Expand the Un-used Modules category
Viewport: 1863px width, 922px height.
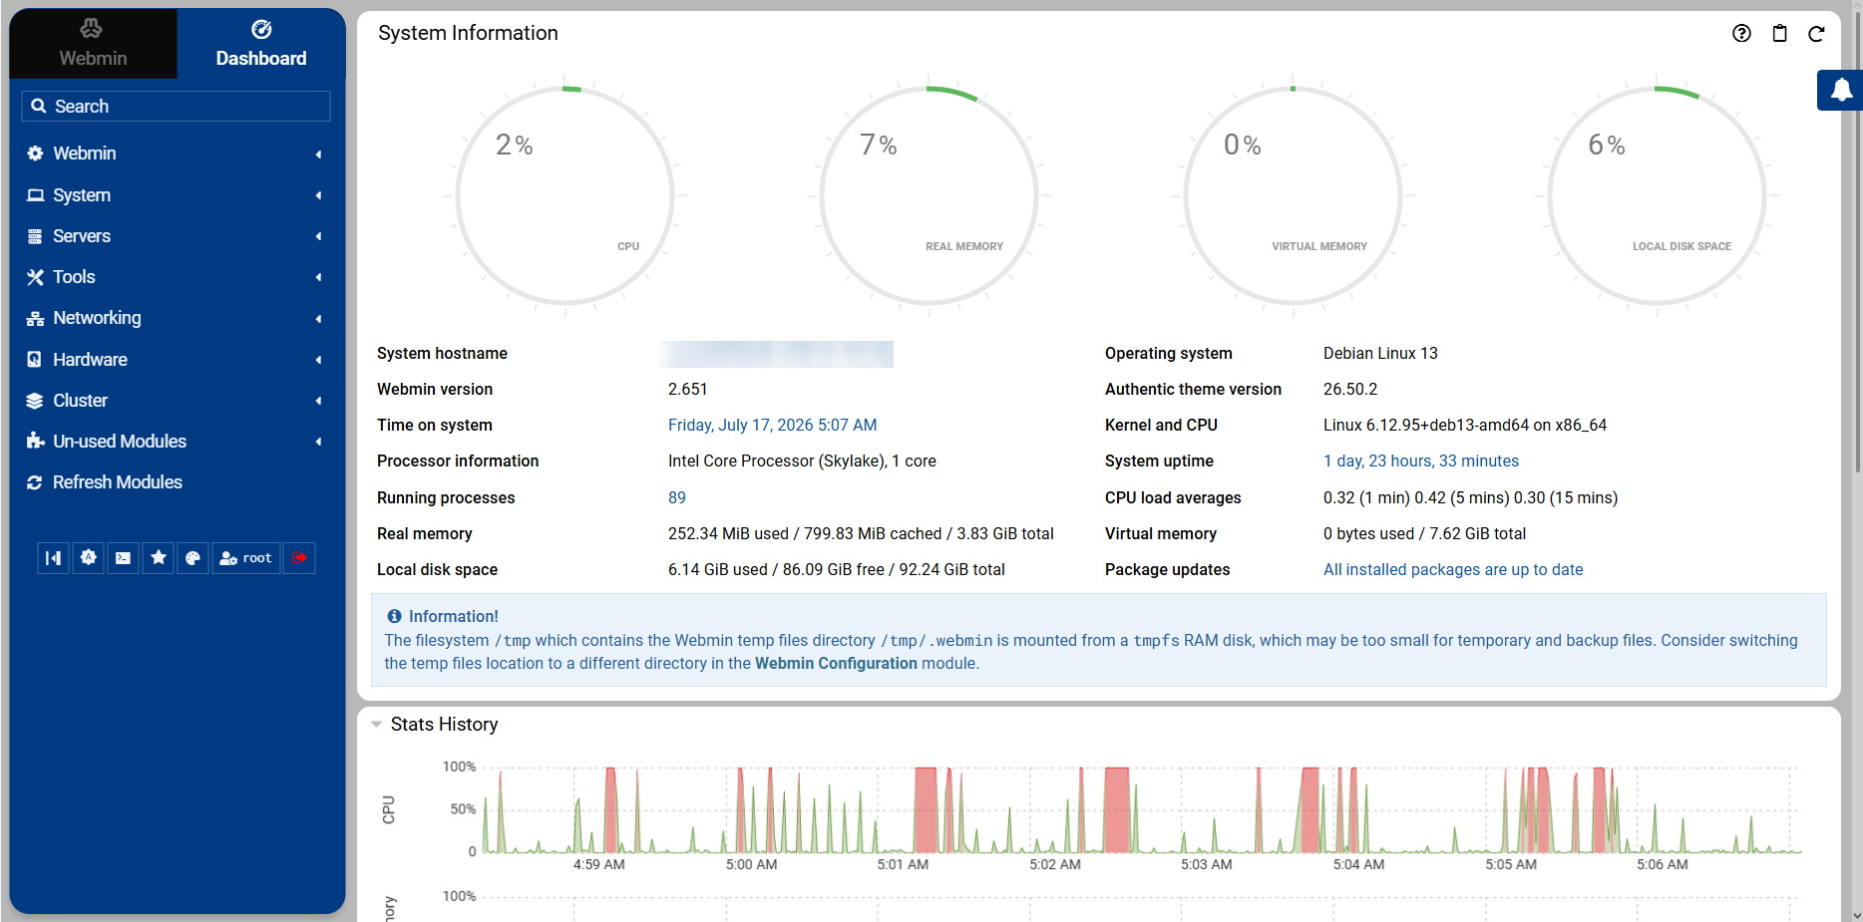[x=177, y=442]
